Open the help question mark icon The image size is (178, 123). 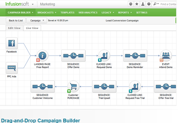[149, 4]
